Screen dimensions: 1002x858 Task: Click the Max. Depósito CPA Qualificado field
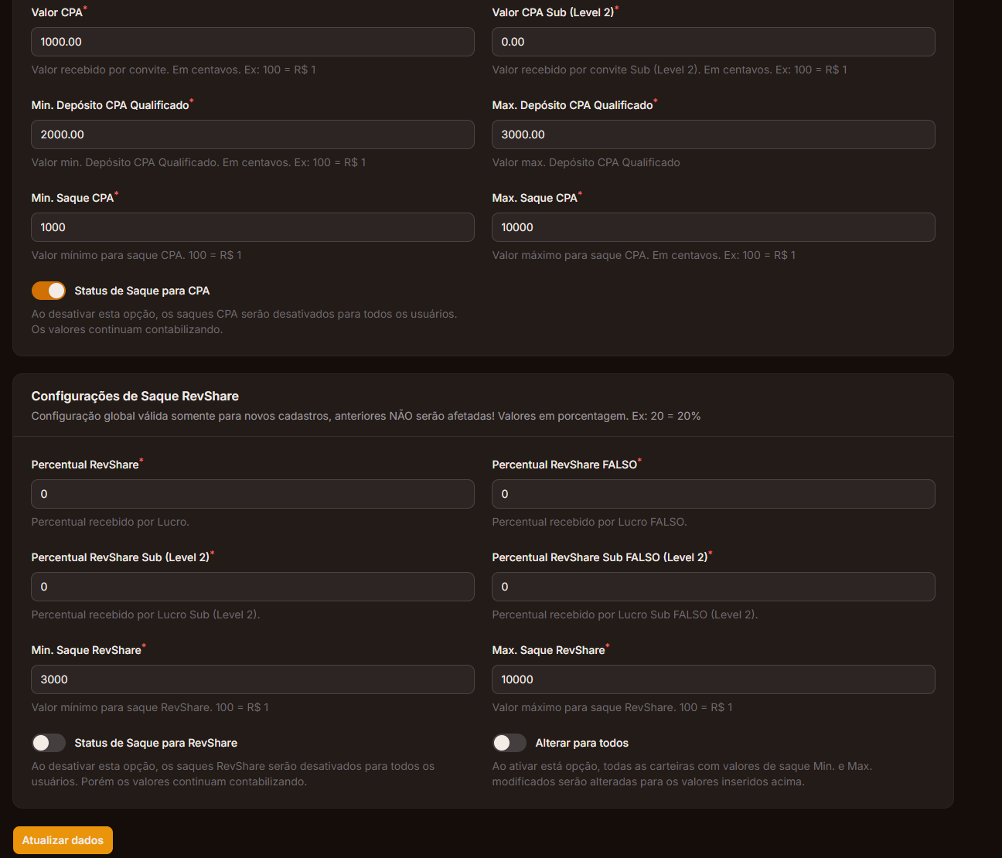point(713,134)
